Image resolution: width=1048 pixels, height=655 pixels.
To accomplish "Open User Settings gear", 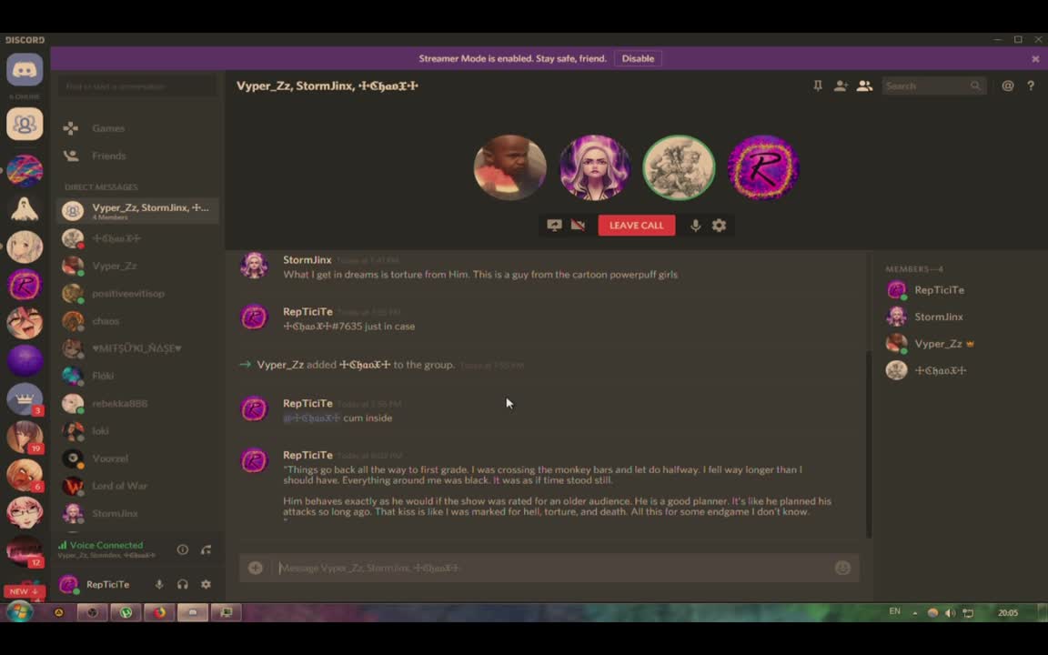I will (206, 584).
